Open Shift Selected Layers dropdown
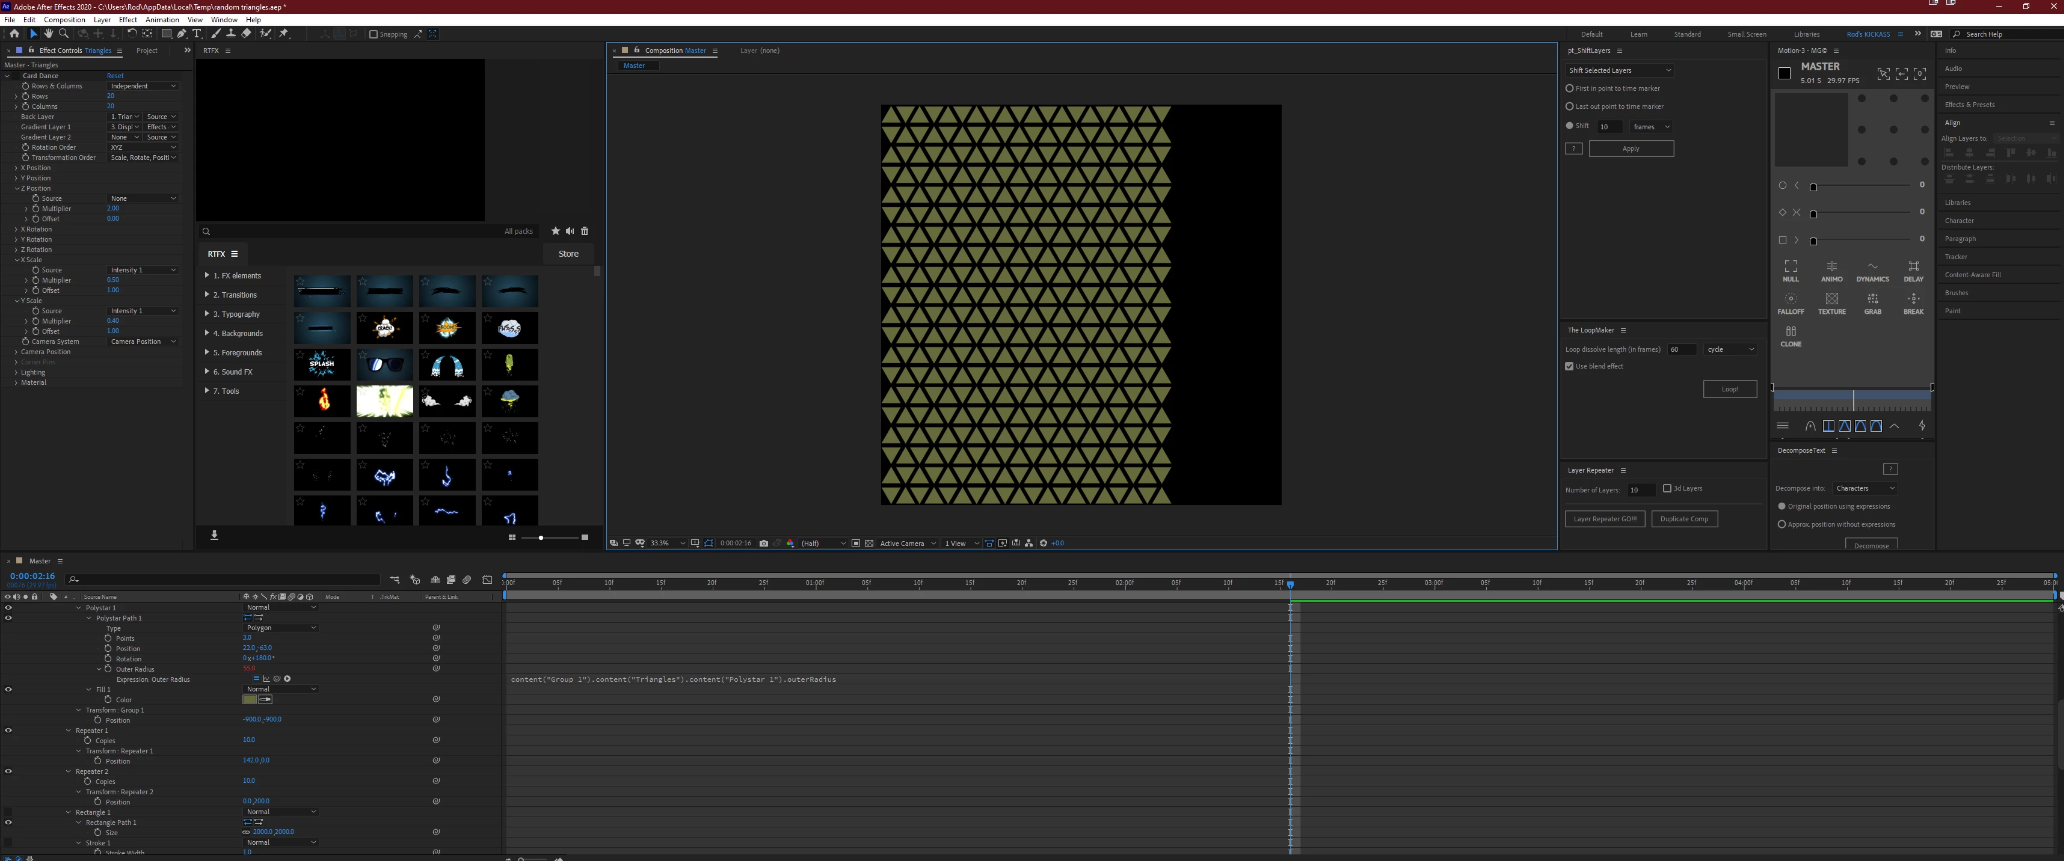 [x=1619, y=70]
